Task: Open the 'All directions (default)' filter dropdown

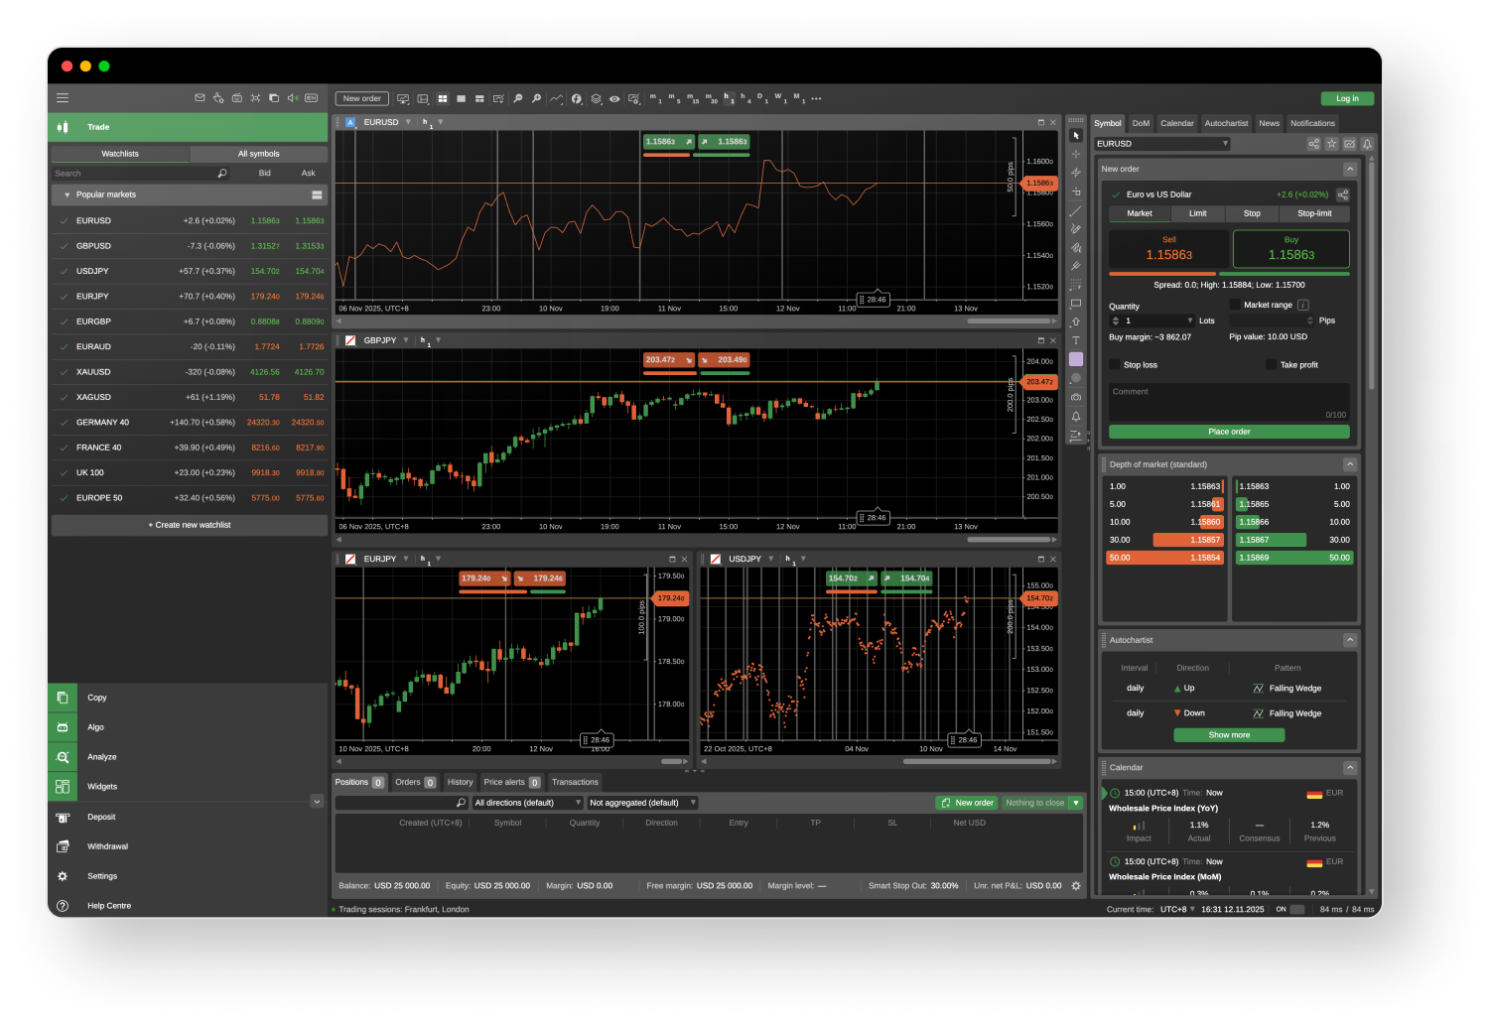Action: point(528,803)
